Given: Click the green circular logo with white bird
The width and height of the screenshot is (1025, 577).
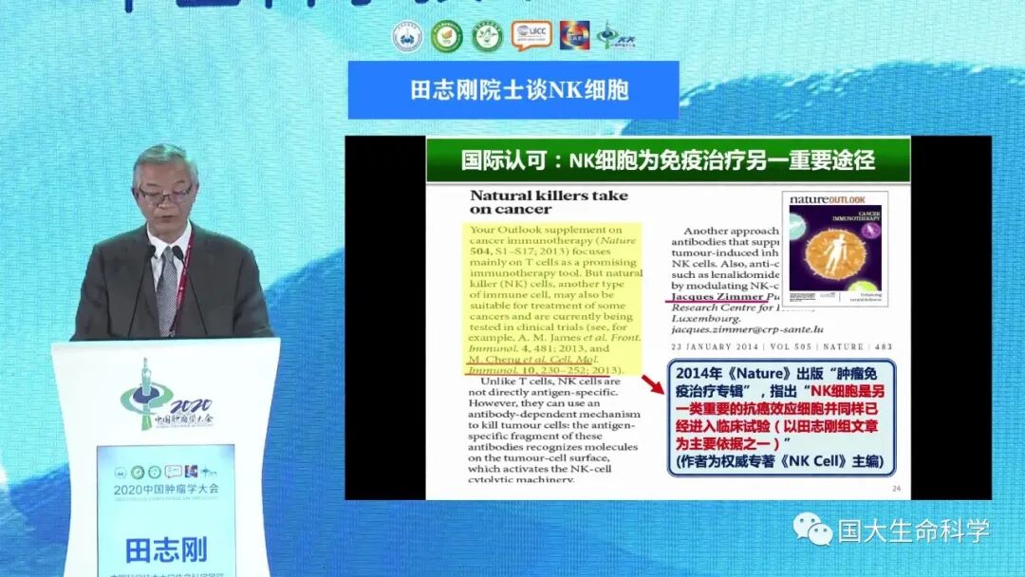Looking at the screenshot, I should 488,37.
